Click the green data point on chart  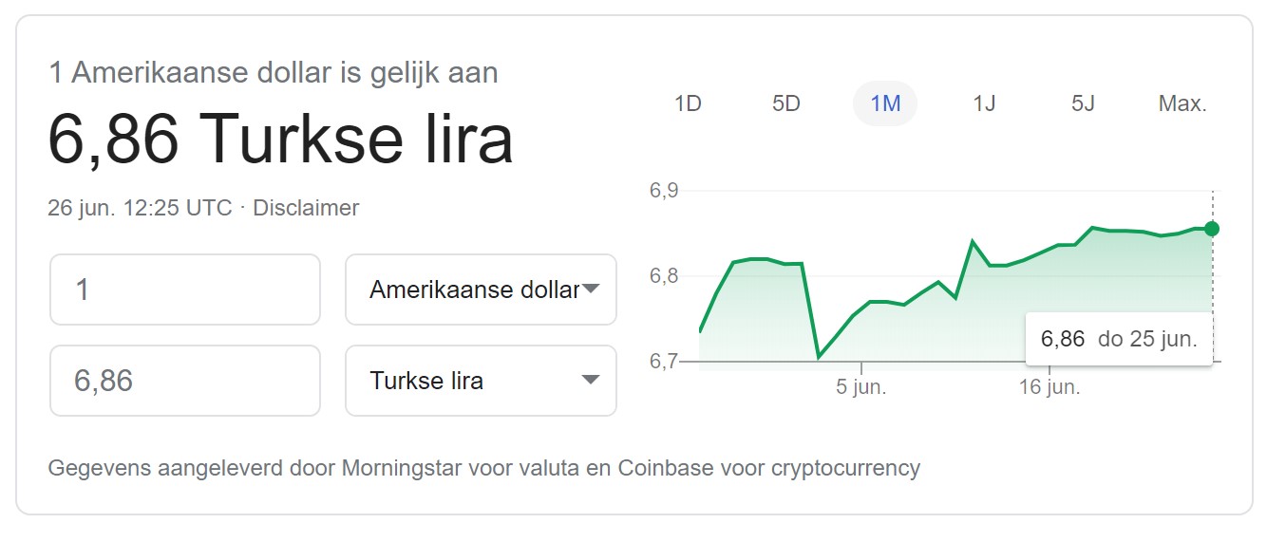pos(1212,228)
